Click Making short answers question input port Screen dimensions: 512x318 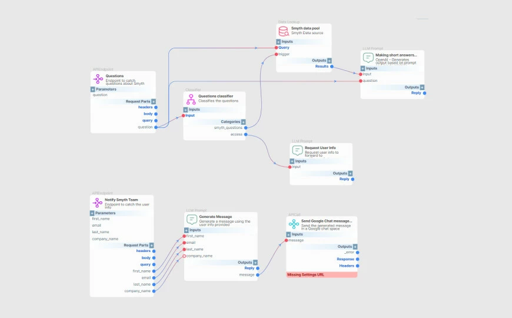tap(361, 81)
